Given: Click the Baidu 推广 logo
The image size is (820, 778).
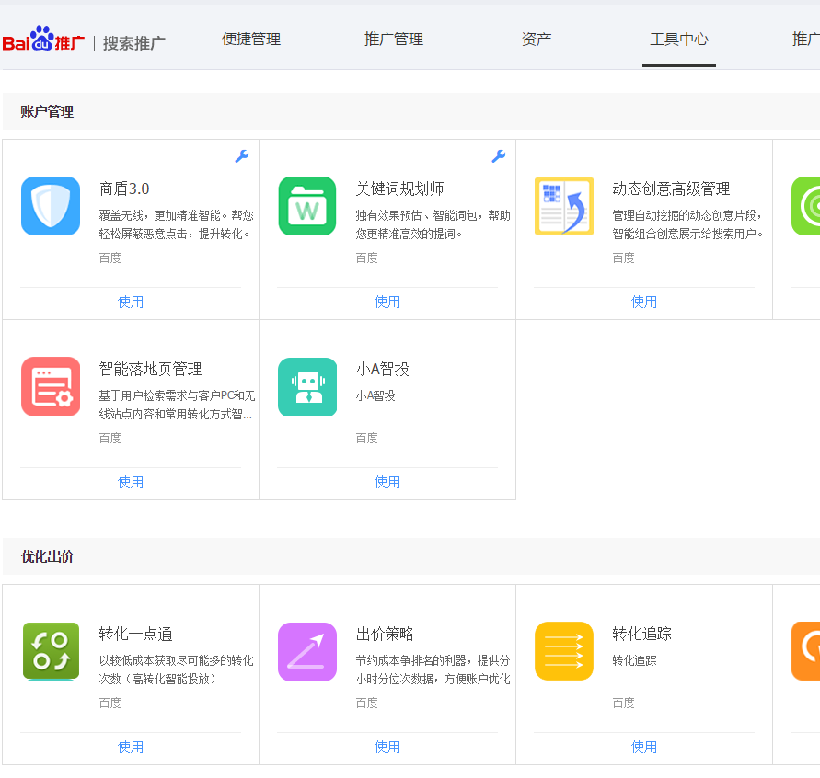Looking at the screenshot, I should click(43, 40).
